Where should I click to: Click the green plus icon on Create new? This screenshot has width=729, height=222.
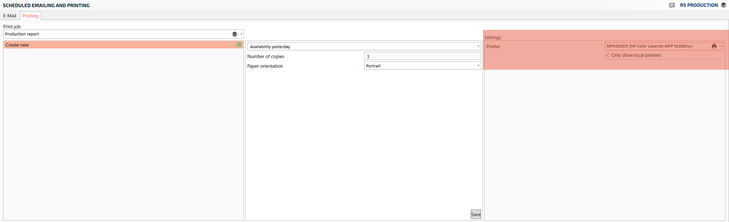pos(239,45)
